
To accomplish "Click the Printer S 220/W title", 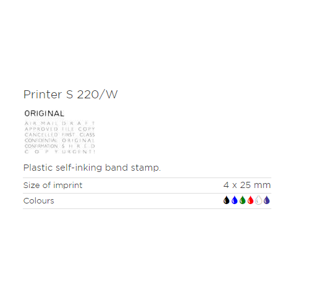I will pyautogui.click(x=70, y=95).
